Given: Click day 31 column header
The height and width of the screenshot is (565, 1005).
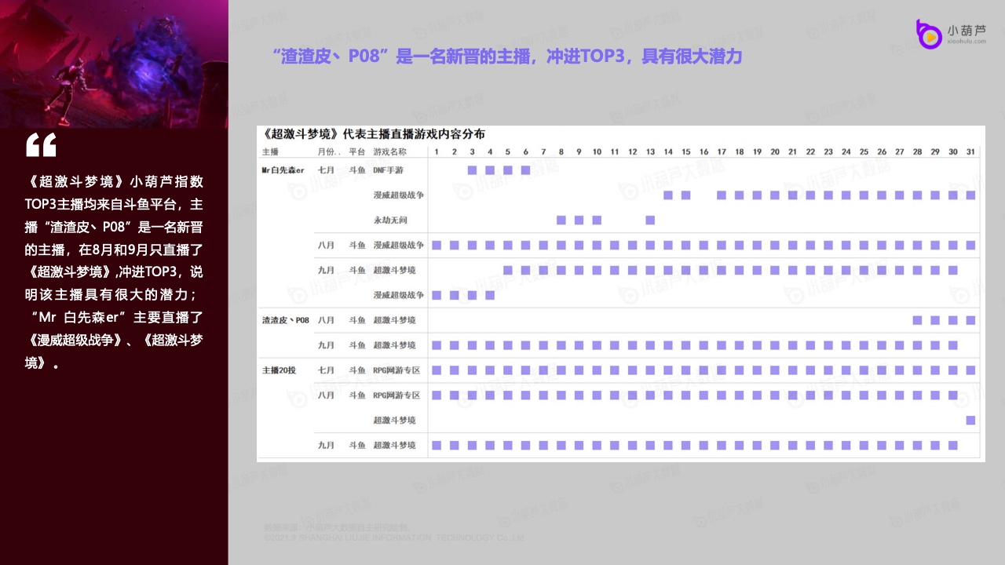Looking at the screenshot, I should pyautogui.click(x=970, y=151).
